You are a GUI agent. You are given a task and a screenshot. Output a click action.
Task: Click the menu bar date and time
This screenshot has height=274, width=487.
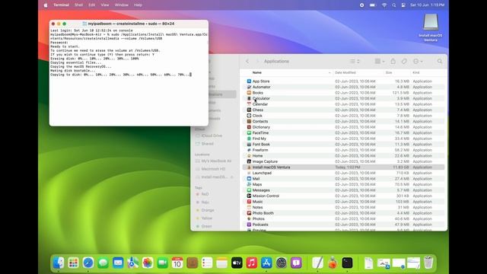pos(428,5)
